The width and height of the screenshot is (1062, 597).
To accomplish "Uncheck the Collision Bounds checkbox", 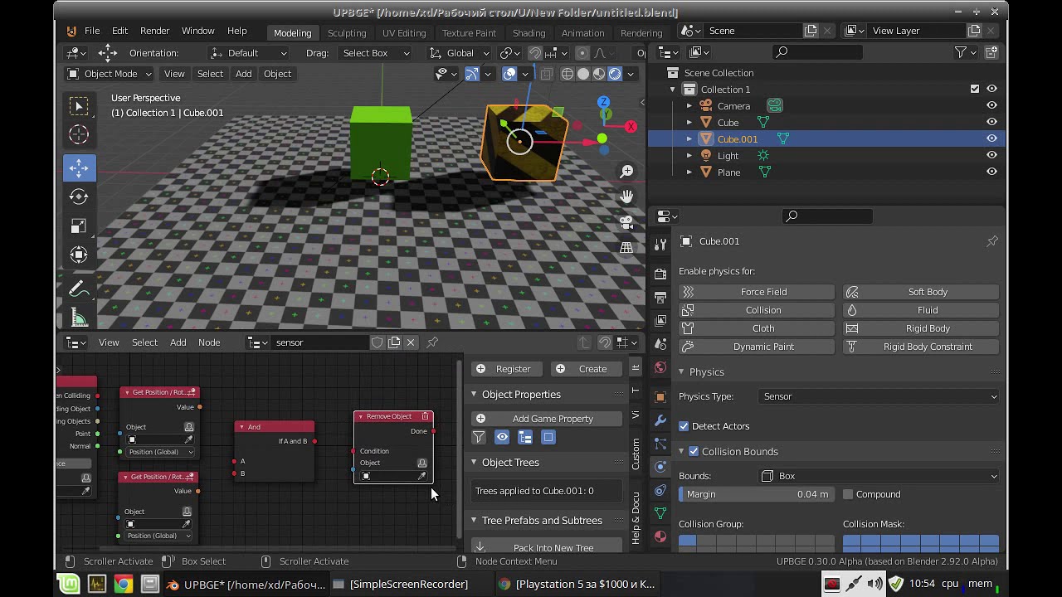I will 694,452.
